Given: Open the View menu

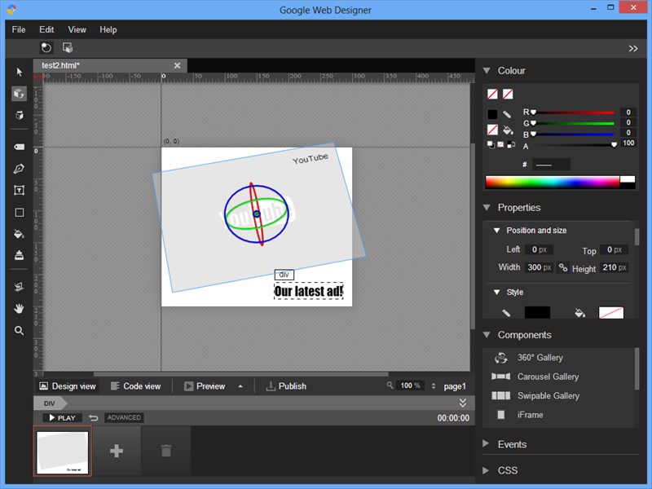Looking at the screenshot, I should coord(77,29).
